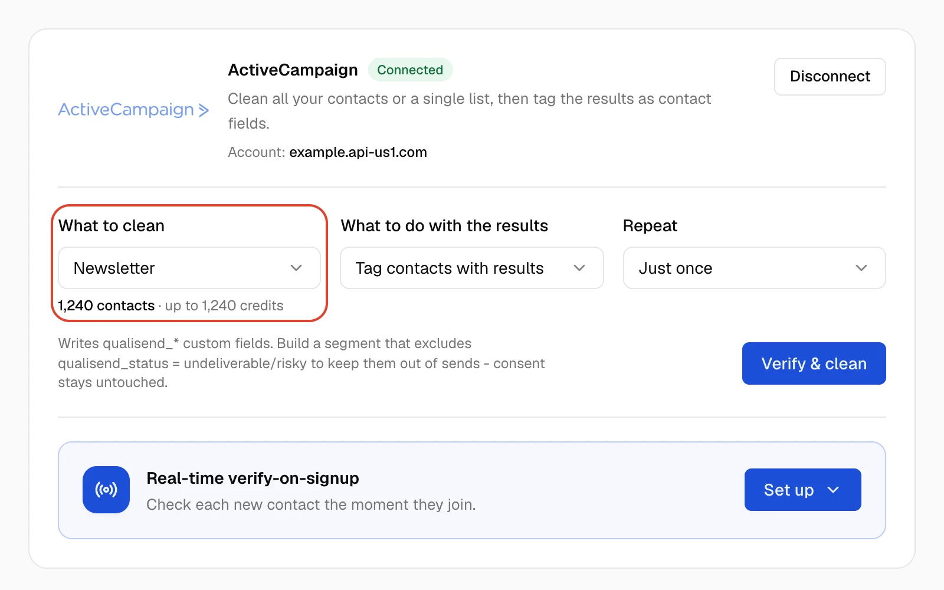Viewport: 944px width, 590px height.
Task: Click the What to do with the results label
Action: pyautogui.click(x=444, y=226)
